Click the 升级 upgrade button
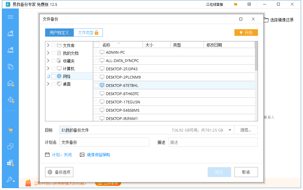 tap(246, 32)
